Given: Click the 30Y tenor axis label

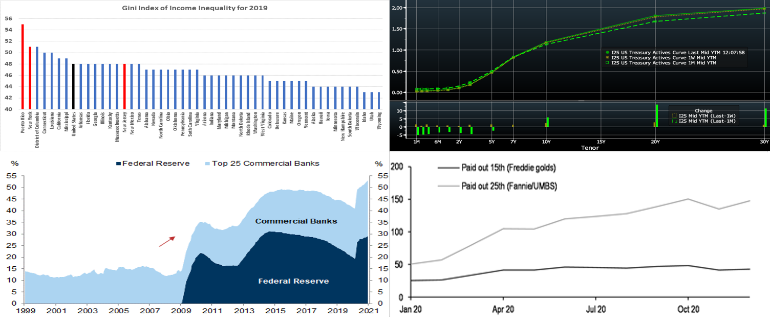Looking at the screenshot, I should 764,142.
